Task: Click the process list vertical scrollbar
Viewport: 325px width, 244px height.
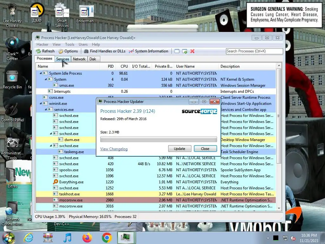Action: pos(279,116)
